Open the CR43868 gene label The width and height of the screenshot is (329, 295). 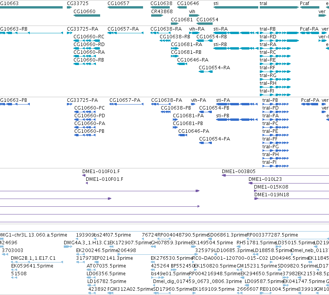(162, 11)
